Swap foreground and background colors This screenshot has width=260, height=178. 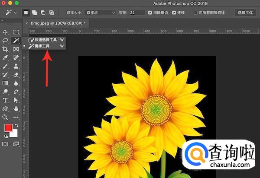coord(16,125)
